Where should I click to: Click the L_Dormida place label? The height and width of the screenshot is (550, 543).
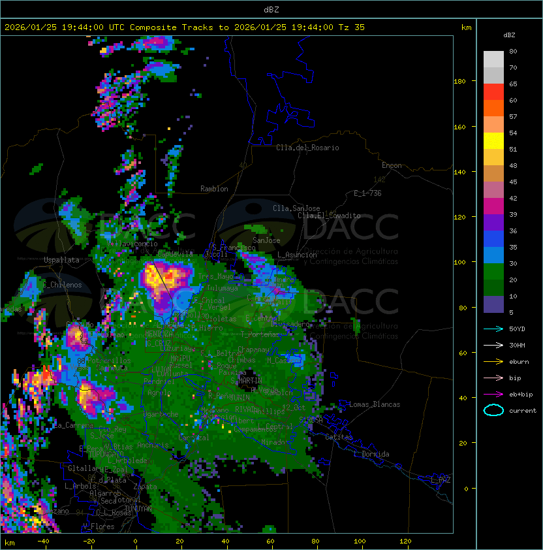click(371, 454)
